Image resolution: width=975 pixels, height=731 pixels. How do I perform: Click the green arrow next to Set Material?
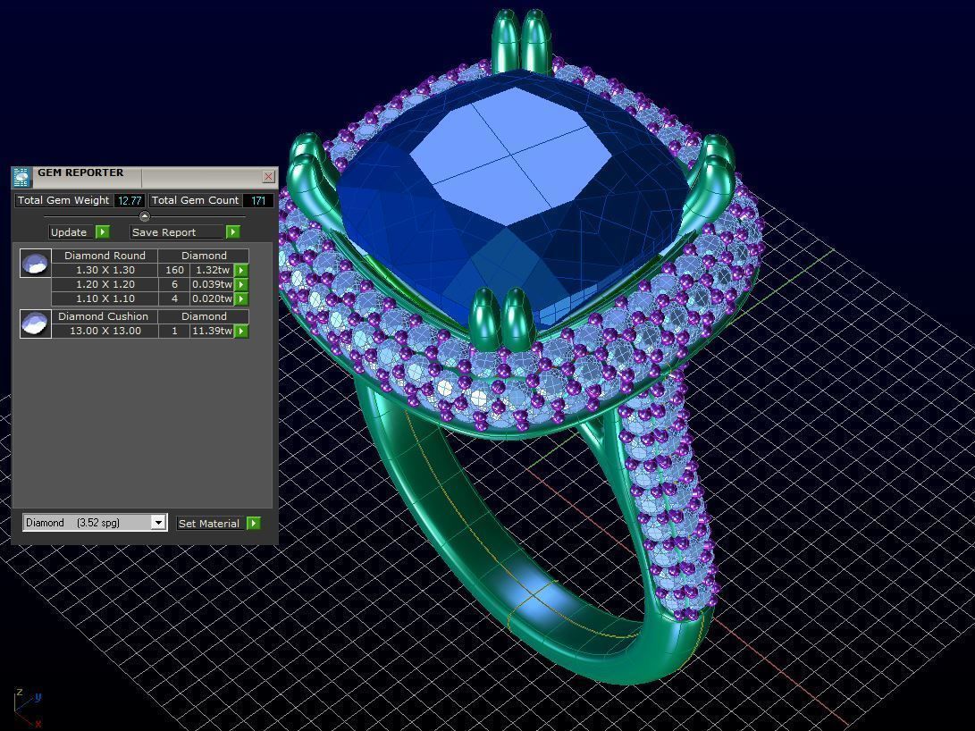click(254, 524)
